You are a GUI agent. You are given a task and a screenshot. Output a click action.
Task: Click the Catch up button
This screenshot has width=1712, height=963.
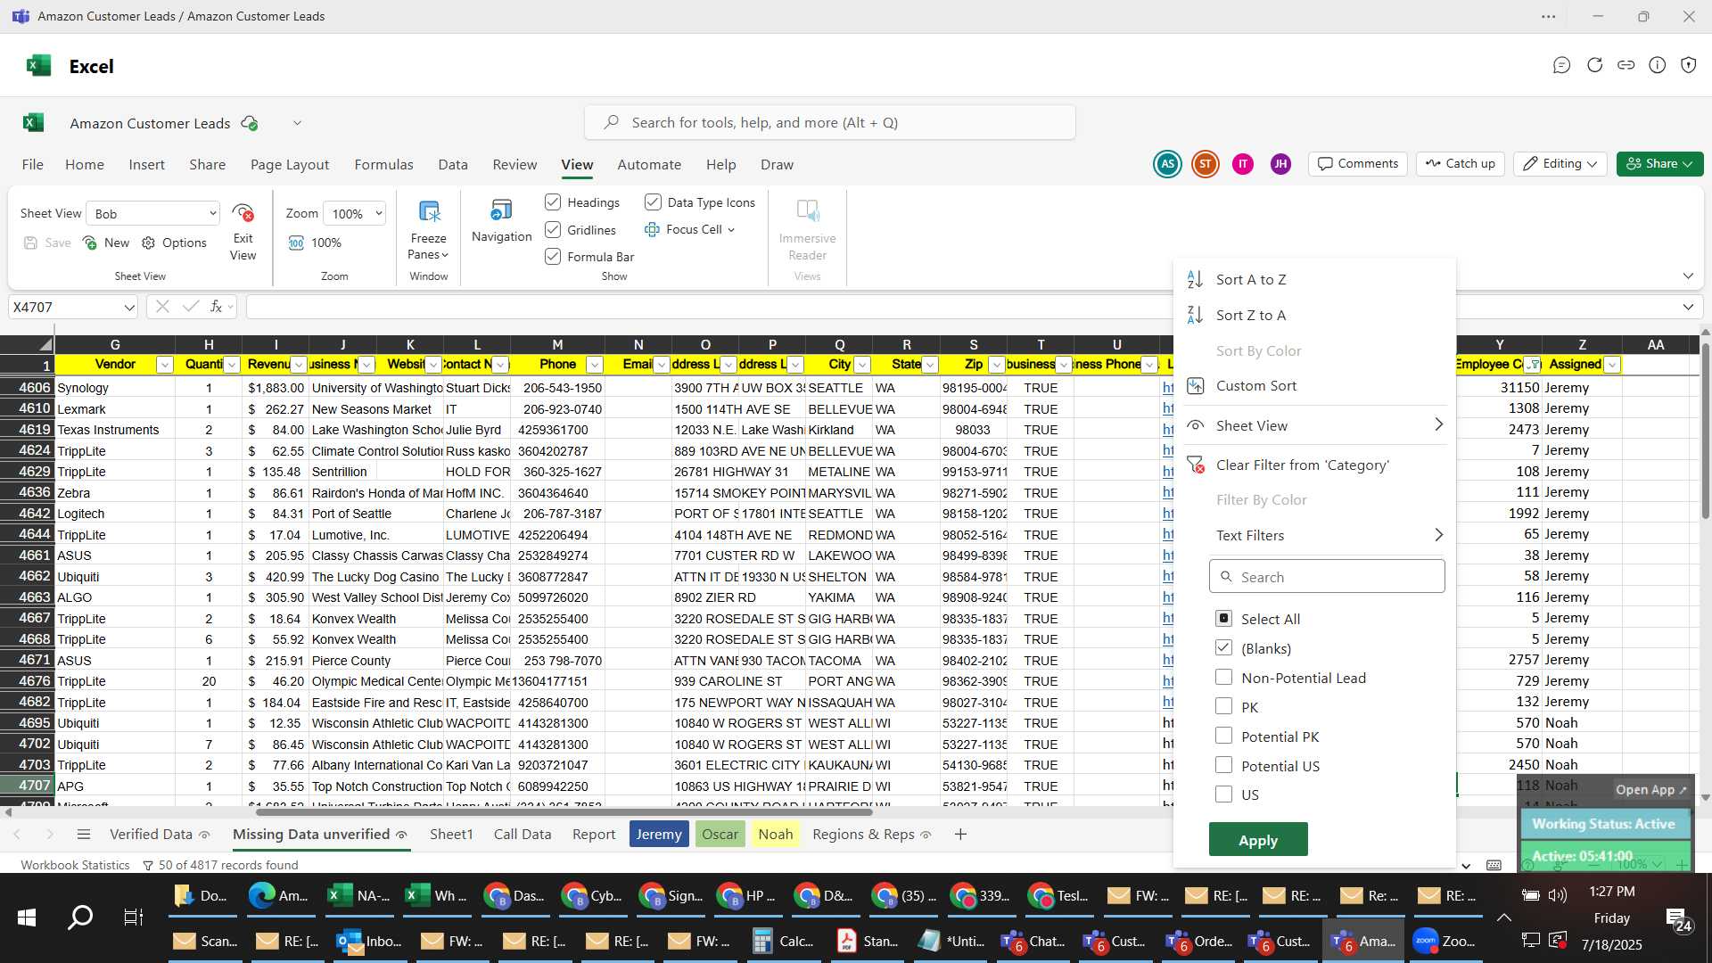coord(1460,164)
